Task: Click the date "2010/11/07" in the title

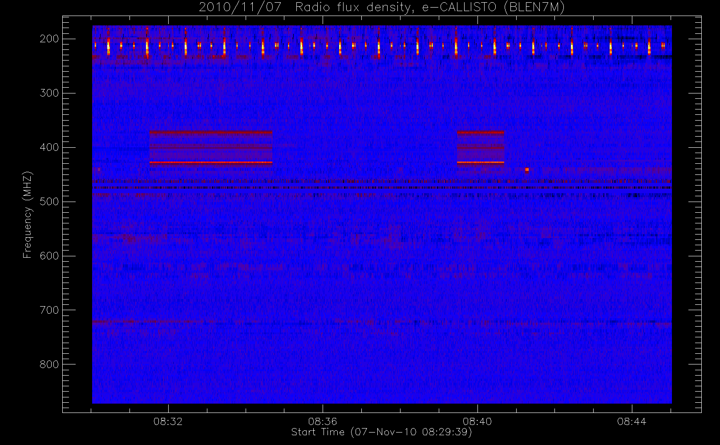Action: point(240,7)
